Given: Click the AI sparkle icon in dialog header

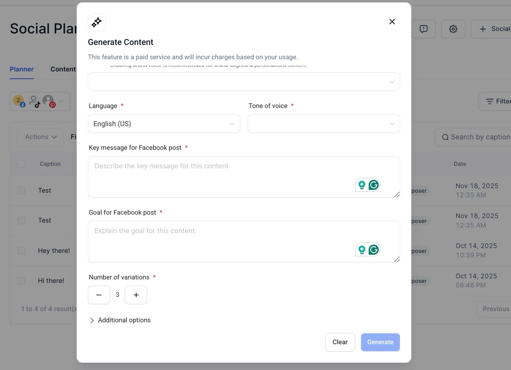Looking at the screenshot, I should tap(97, 22).
